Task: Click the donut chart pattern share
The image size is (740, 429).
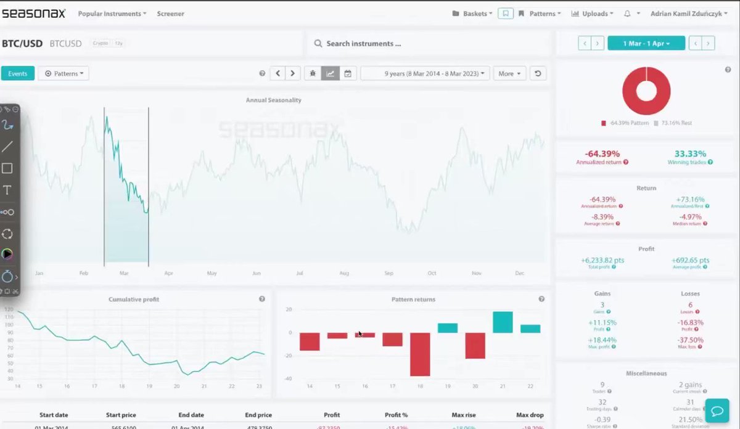Action: tap(646, 91)
